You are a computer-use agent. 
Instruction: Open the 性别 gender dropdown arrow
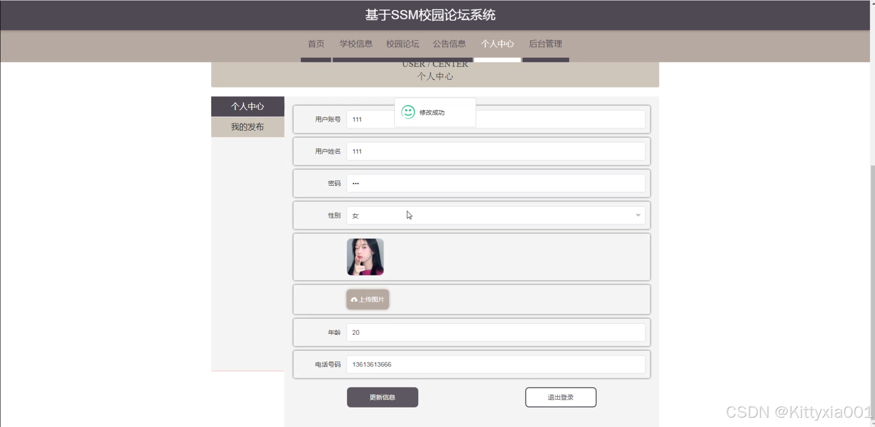(638, 215)
